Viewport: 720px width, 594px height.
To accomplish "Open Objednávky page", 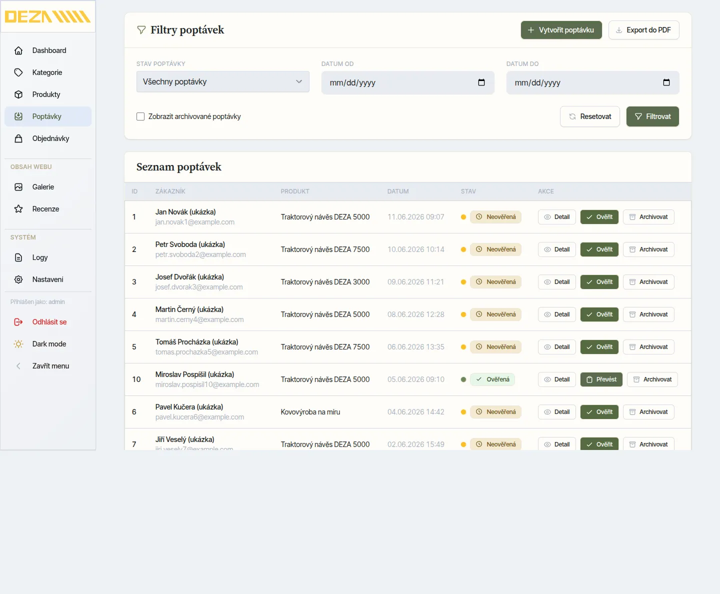I will (x=48, y=138).
